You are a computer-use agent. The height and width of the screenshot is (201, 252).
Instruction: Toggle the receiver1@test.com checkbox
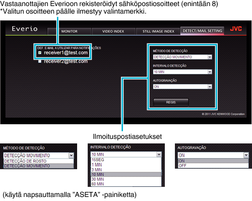pos(40,53)
